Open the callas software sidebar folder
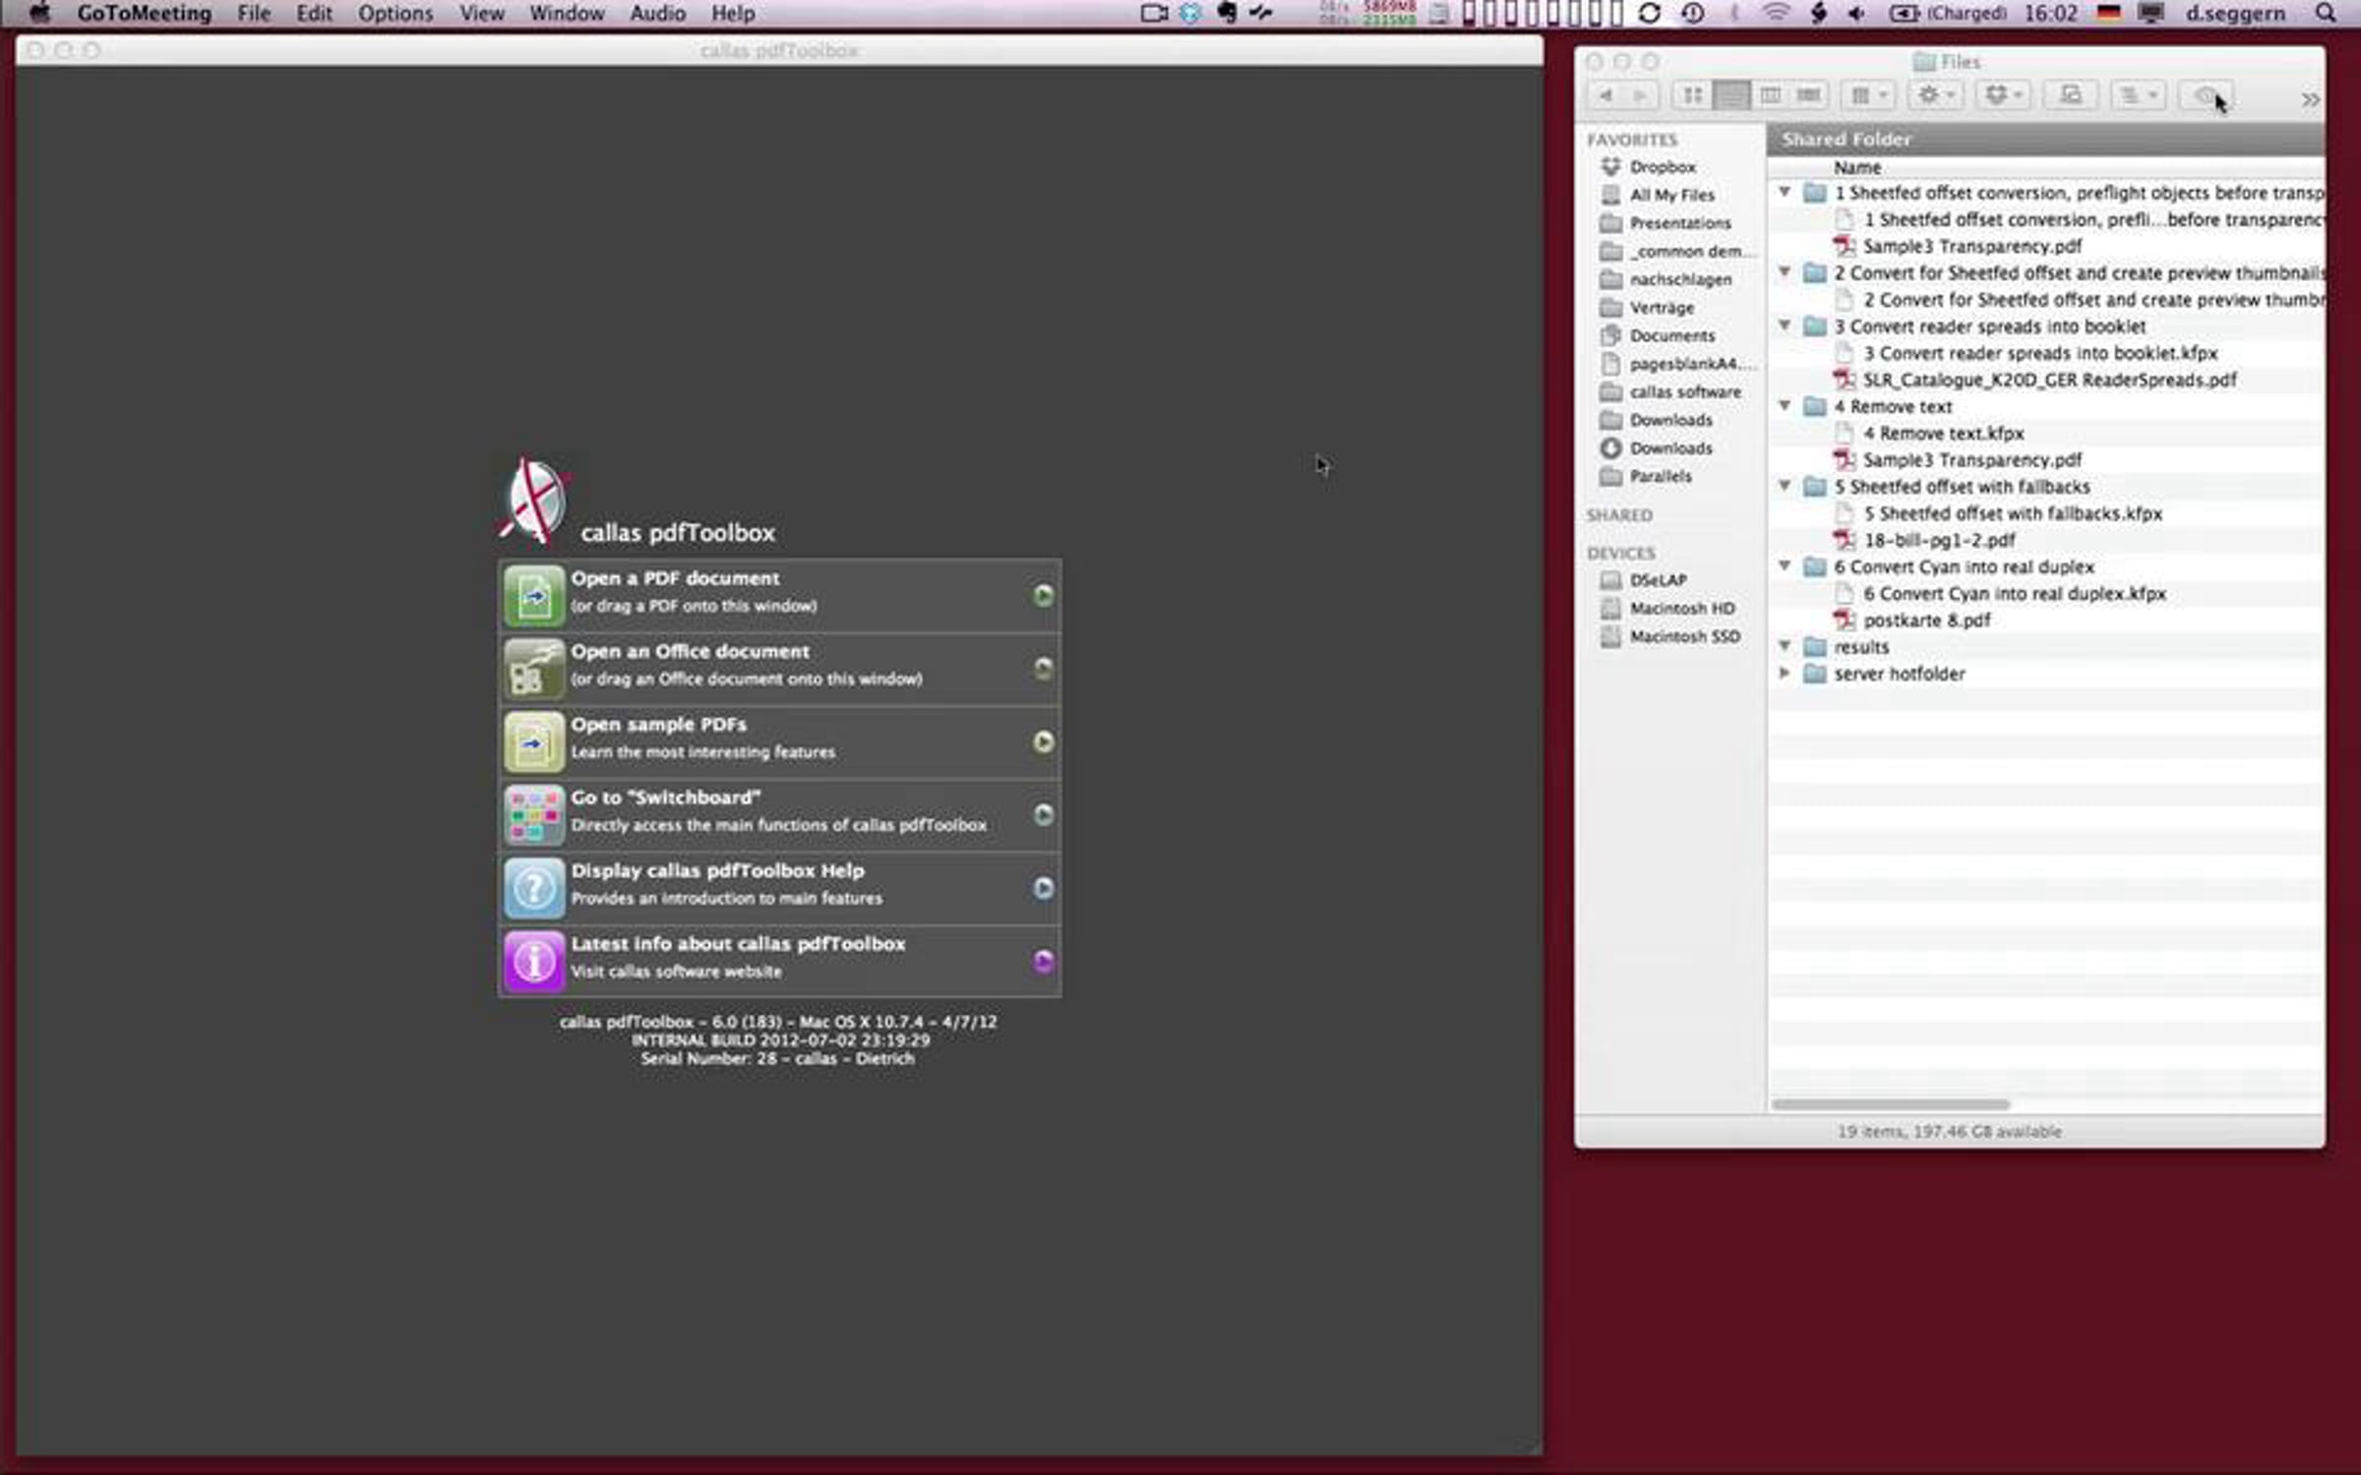This screenshot has width=2361, height=1475. (x=1685, y=392)
